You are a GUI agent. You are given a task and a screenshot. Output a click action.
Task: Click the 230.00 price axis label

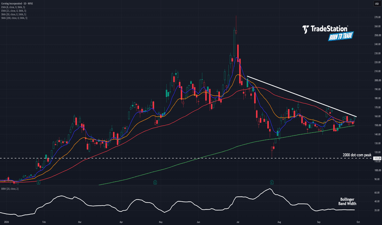click(377, 53)
